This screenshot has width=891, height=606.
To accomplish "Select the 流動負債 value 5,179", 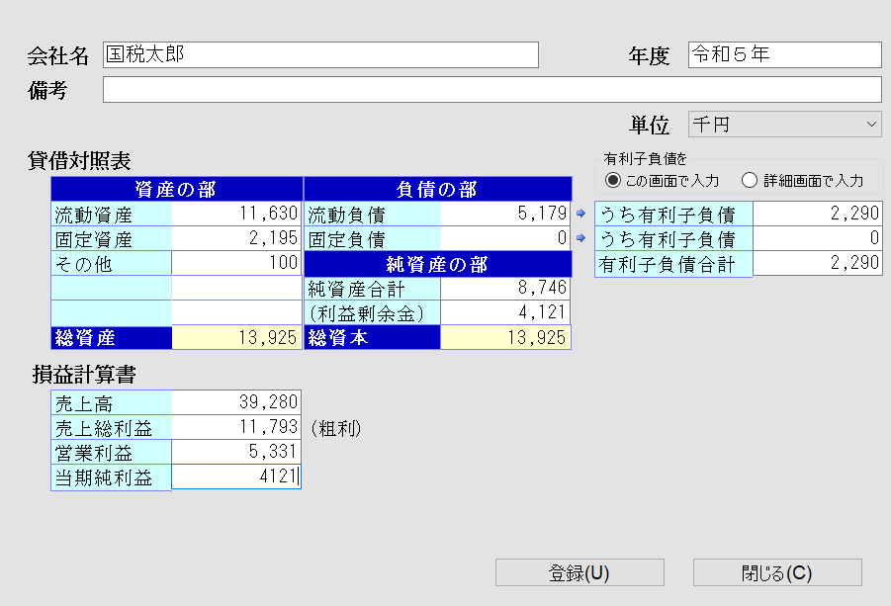I will pyautogui.click(x=504, y=213).
